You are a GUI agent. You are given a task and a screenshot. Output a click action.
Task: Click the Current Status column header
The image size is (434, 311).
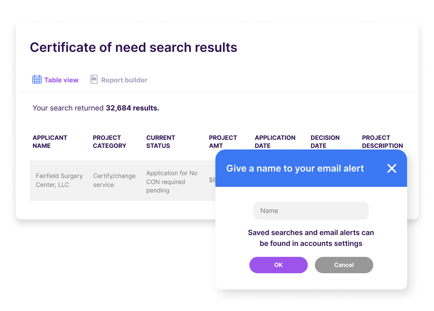click(160, 142)
